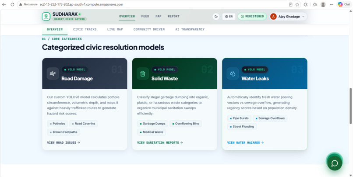353x177 pixels.
Task: Open the Copilot Chat icon in the browser
Action: point(344,4)
